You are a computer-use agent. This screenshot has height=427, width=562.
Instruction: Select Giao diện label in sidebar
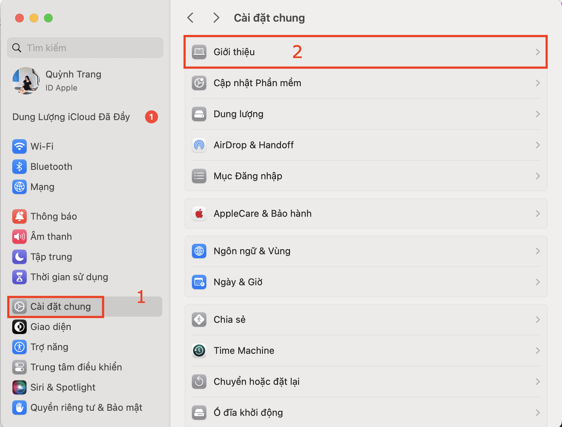point(51,327)
